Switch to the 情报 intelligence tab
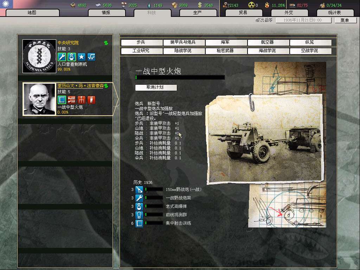The width and height of the screenshot is (360, 270). coord(107,13)
